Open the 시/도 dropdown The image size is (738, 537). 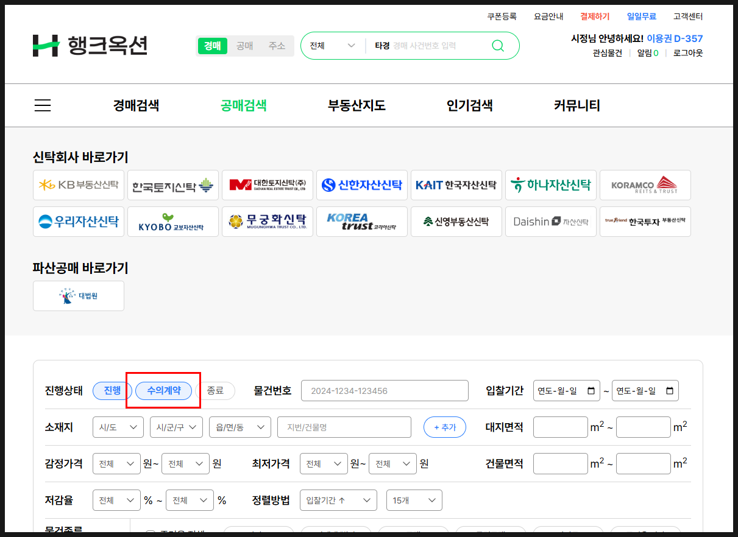118,427
